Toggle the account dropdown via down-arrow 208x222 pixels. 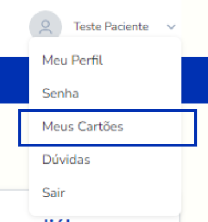171,27
